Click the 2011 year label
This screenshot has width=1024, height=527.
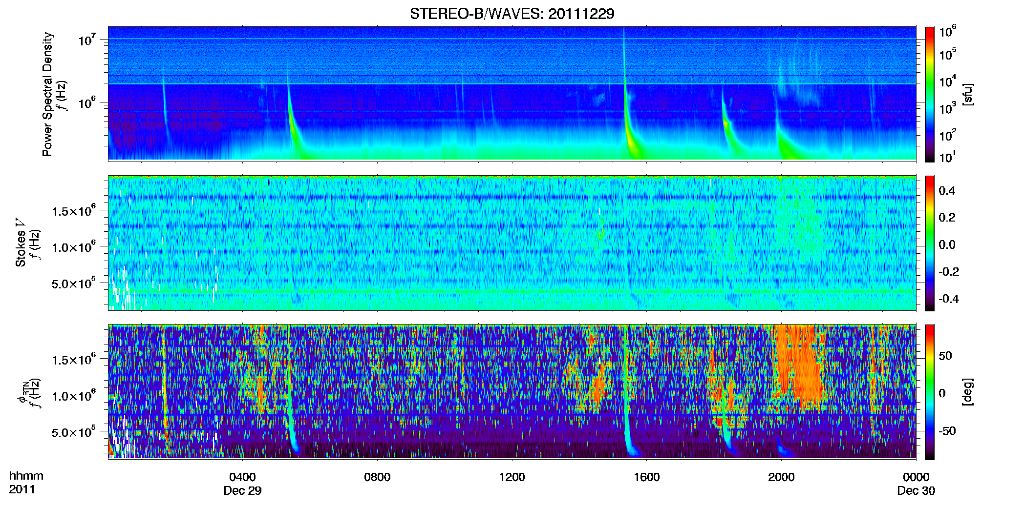pos(22,489)
